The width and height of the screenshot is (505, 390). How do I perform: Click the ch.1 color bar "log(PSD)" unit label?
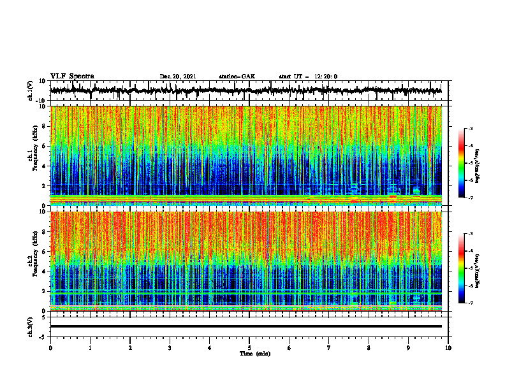(x=478, y=166)
